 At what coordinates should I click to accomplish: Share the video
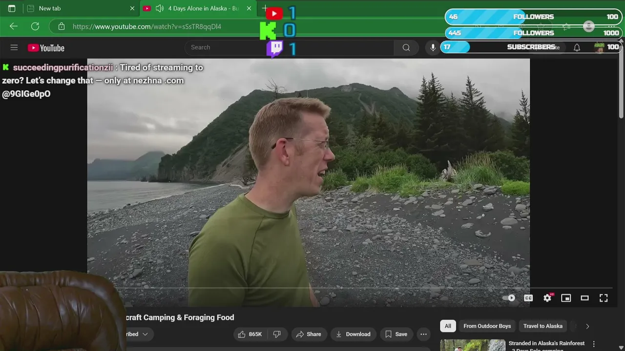[309, 334]
